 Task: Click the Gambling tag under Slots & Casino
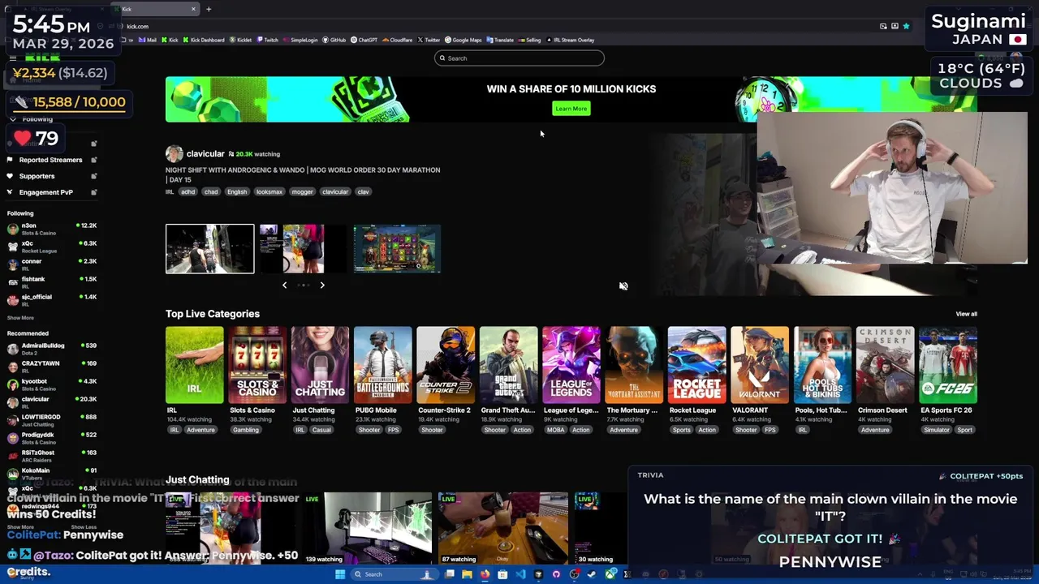click(x=246, y=430)
